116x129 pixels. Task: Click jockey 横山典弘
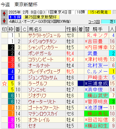(x=96, y=113)
